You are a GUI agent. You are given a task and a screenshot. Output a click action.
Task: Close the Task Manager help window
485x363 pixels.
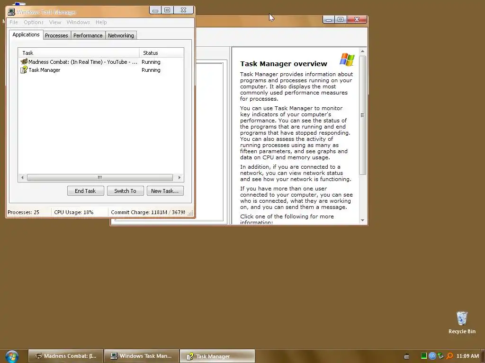click(357, 20)
